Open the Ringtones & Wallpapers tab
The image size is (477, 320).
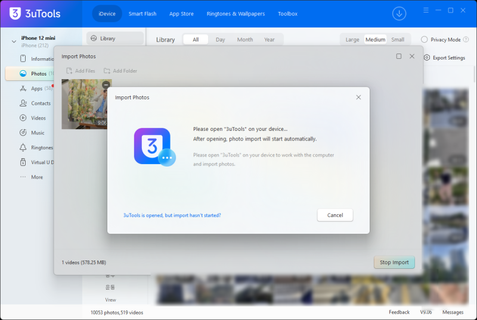point(236,14)
